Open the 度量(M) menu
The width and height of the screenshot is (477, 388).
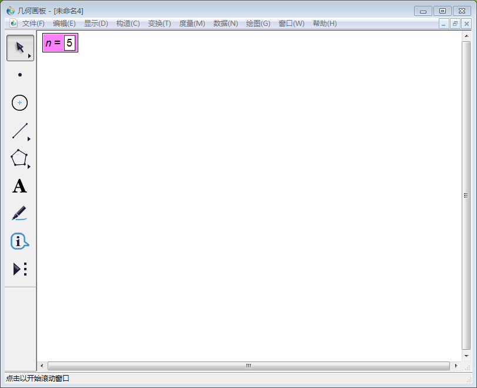pyautogui.click(x=192, y=24)
